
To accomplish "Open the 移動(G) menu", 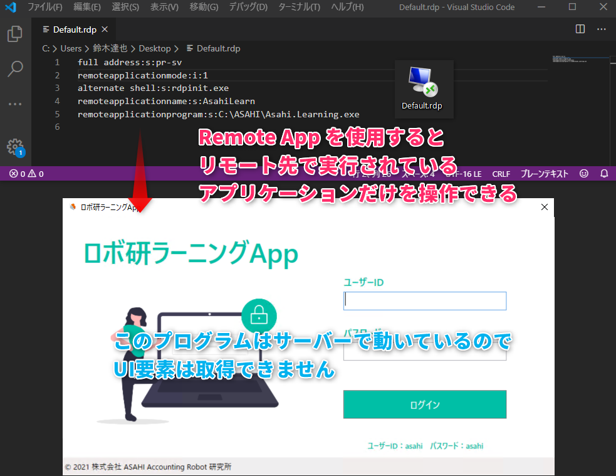I will point(204,7).
